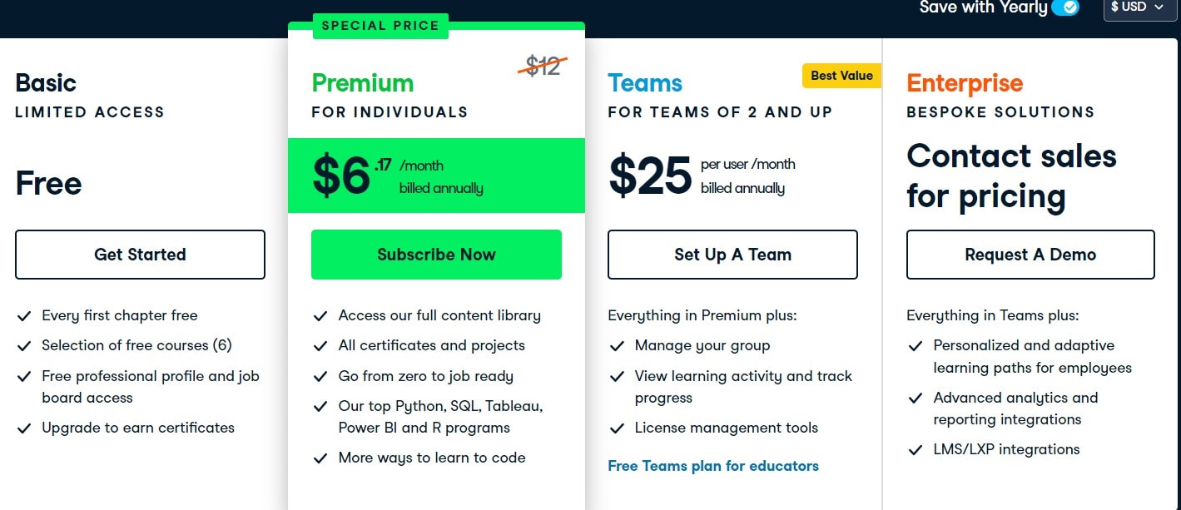1181x510 pixels.
Task: Click the Teams plan heading
Action: point(645,83)
